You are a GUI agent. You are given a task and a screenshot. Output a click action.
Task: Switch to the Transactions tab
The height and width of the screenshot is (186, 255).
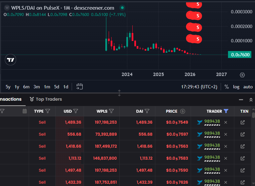coord(11,99)
